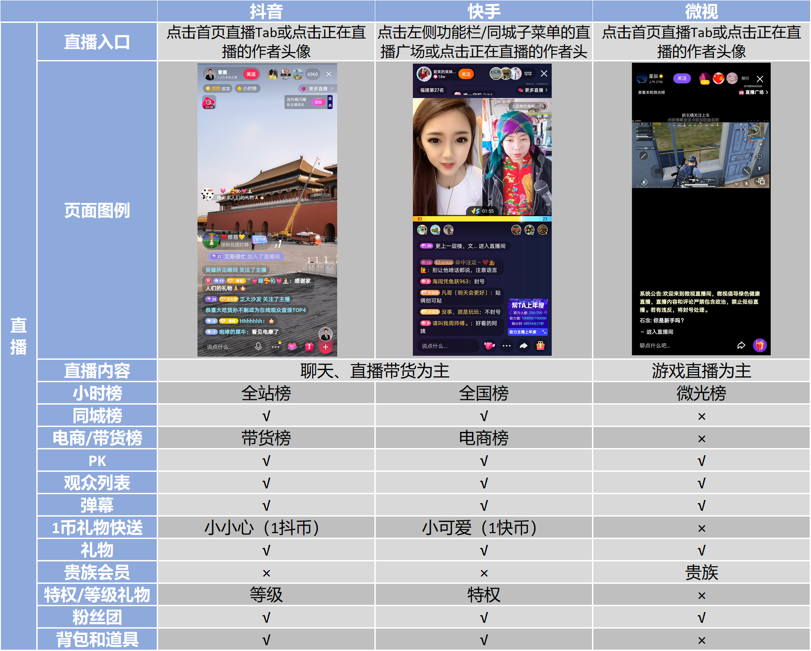Click the share arrow in Kuaishou live room
Image resolution: width=811 pixels, height=651 pixels.
click(x=524, y=345)
